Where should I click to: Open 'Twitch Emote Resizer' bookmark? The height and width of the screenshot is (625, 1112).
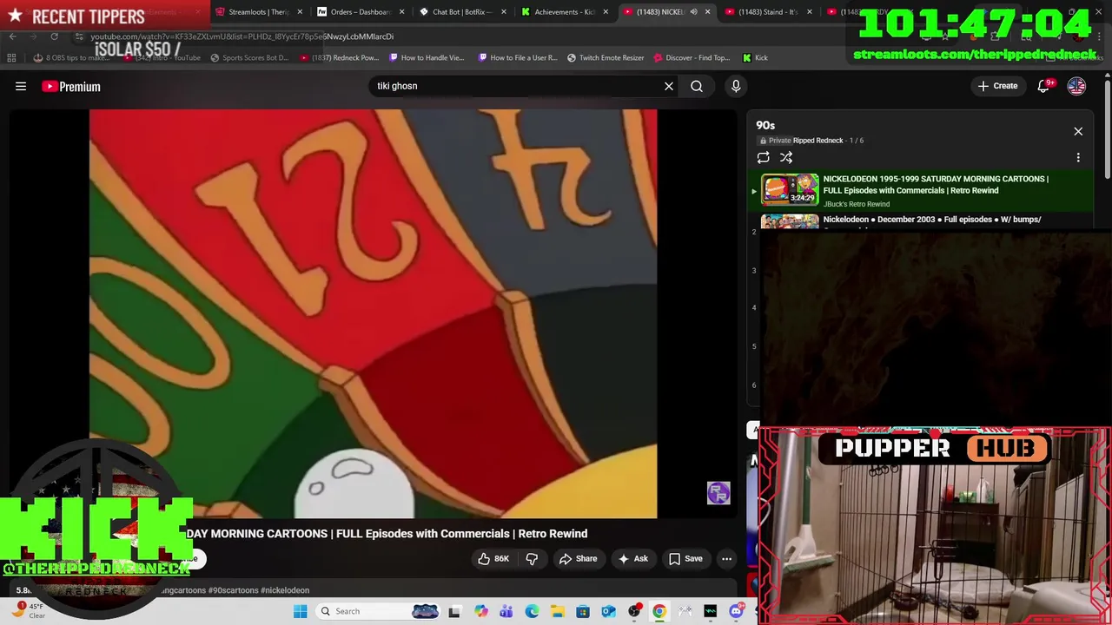pyautogui.click(x=606, y=58)
